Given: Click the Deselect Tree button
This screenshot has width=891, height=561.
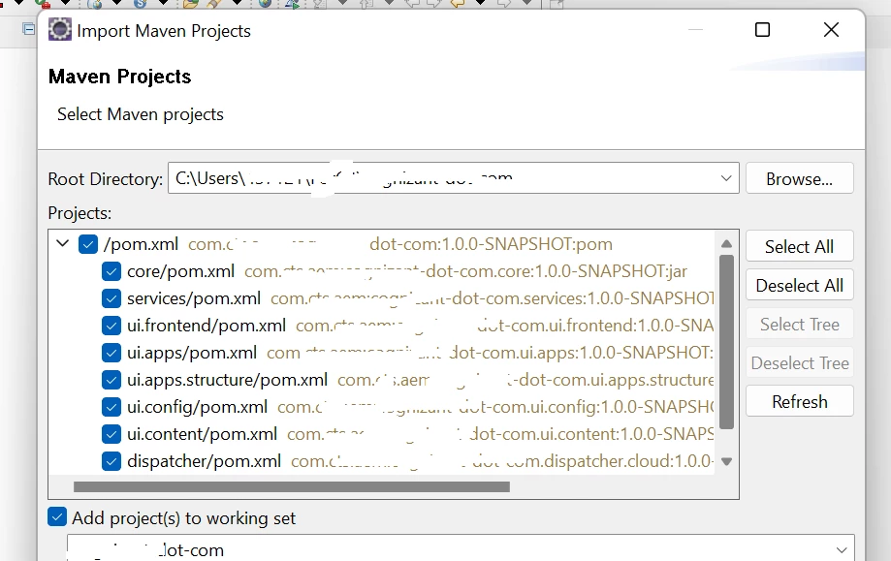Looking at the screenshot, I should coord(800,362).
